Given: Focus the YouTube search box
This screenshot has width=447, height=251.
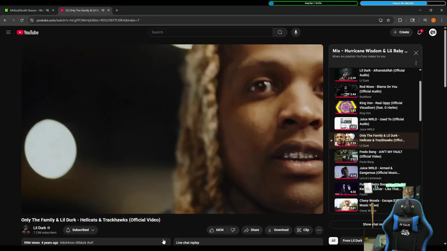Looking at the screenshot, I should (210, 32).
